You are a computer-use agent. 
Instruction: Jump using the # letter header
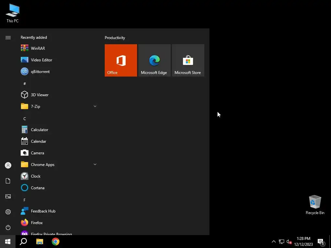[25, 84]
